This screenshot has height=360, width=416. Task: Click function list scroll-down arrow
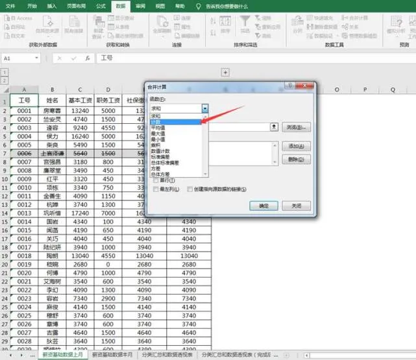coord(205,174)
